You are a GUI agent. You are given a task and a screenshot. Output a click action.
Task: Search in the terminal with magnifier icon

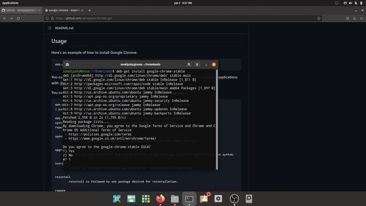point(189,65)
